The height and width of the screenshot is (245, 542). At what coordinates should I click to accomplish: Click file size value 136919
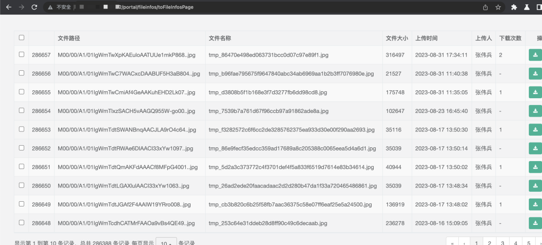pos(395,205)
